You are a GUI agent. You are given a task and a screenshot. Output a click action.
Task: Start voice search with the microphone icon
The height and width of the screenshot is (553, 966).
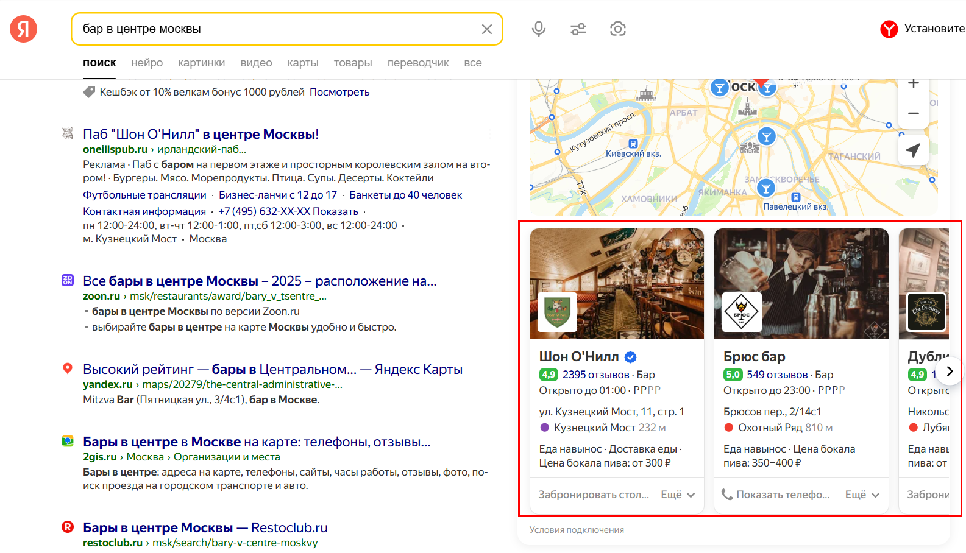539,29
